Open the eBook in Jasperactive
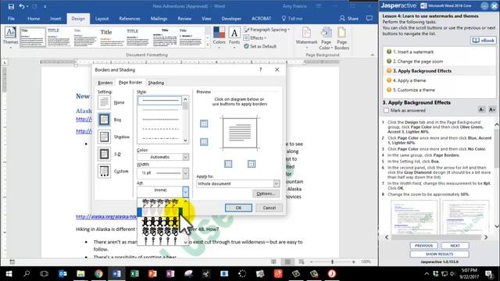 click(x=484, y=41)
